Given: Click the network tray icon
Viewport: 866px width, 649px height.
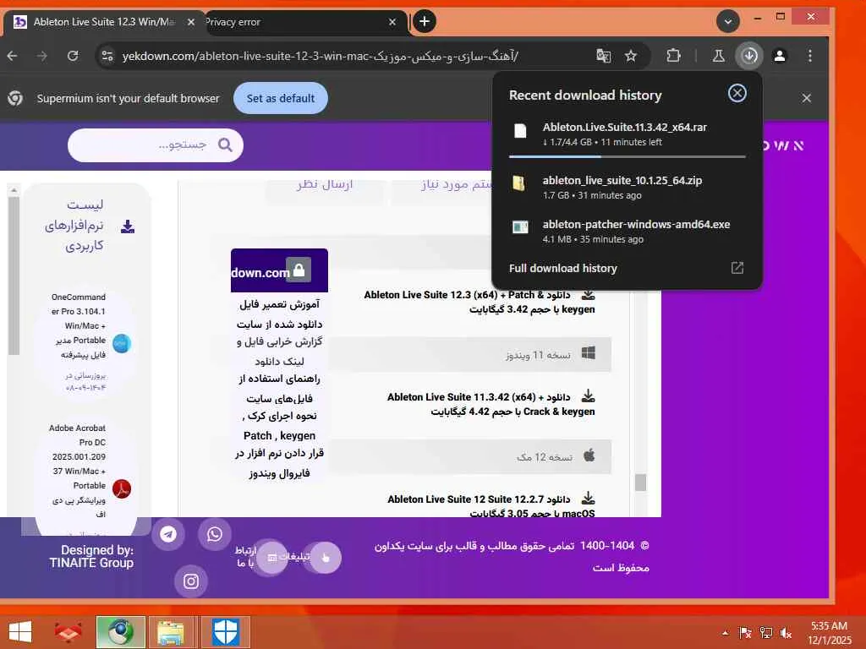Looking at the screenshot, I should coord(766,633).
